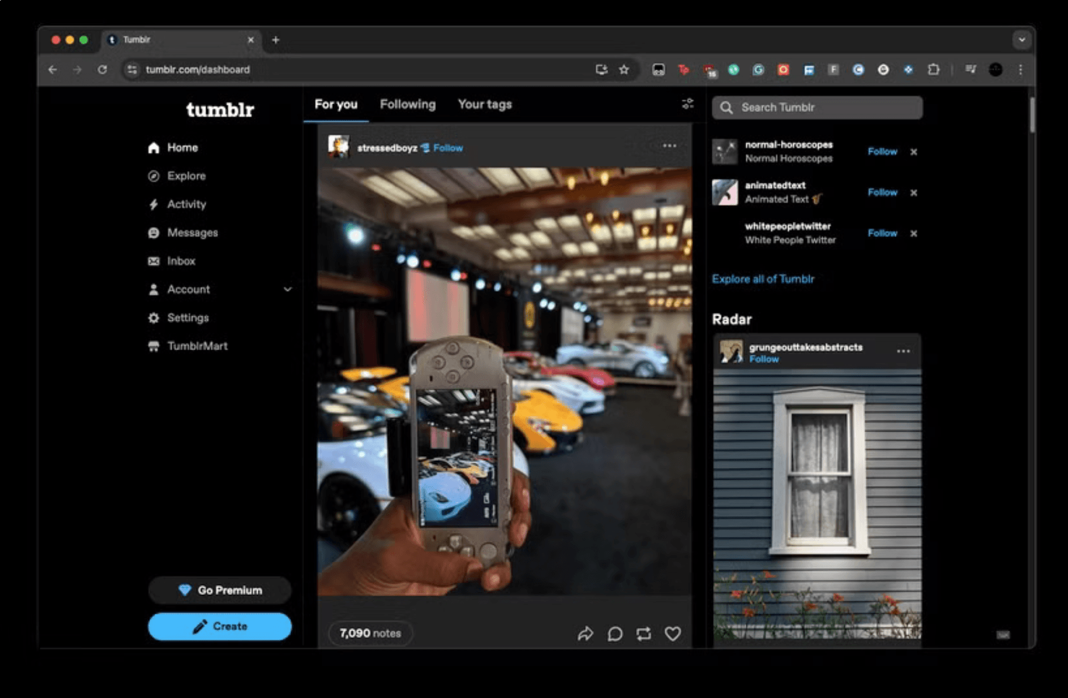Reply to the stressedboyz post
This screenshot has height=698, width=1068.
pyautogui.click(x=615, y=634)
